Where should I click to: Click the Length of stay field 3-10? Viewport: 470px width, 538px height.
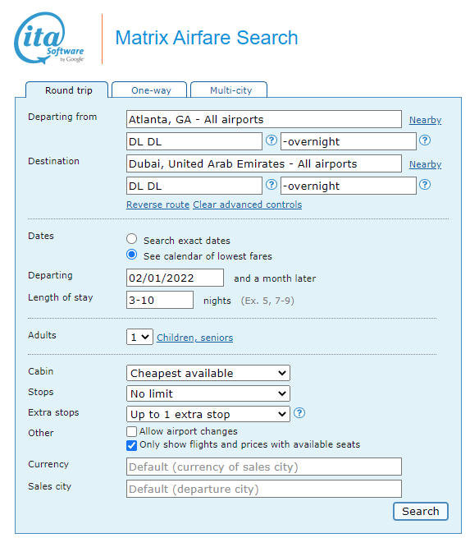coord(160,300)
